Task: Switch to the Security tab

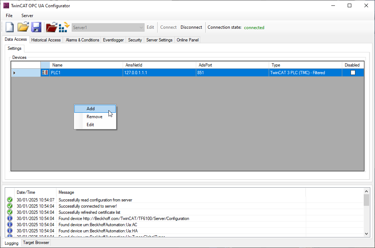Action: (x=135, y=40)
